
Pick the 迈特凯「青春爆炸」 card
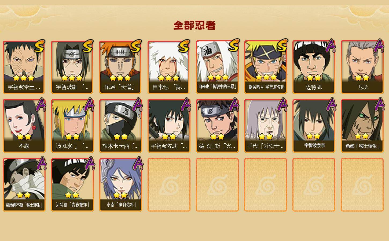click(72, 185)
